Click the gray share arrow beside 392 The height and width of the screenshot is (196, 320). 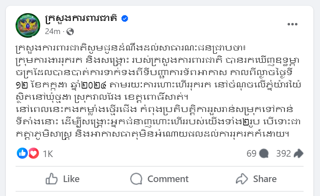tap(299, 154)
